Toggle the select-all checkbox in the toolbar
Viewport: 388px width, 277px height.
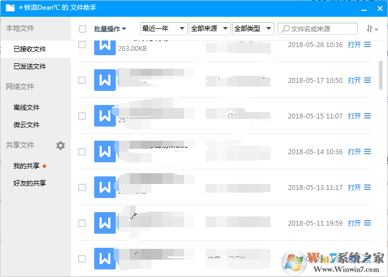[x=82, y=29]
